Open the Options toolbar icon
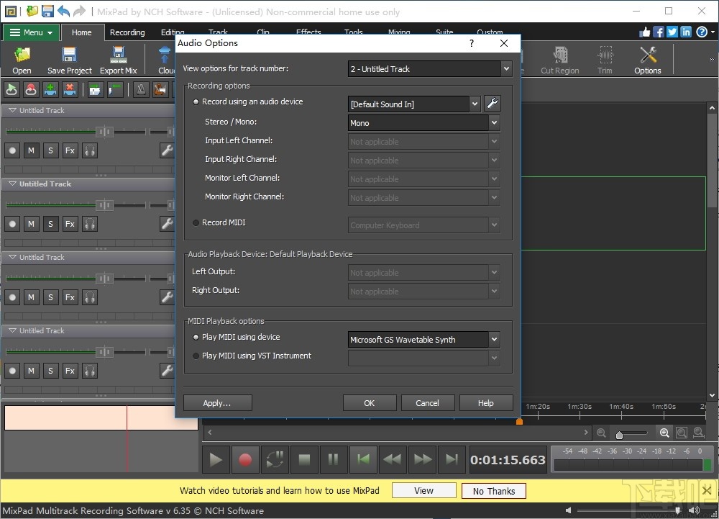Image resolution: width=719 pixels, height=519 pixels. pos(648,60)
